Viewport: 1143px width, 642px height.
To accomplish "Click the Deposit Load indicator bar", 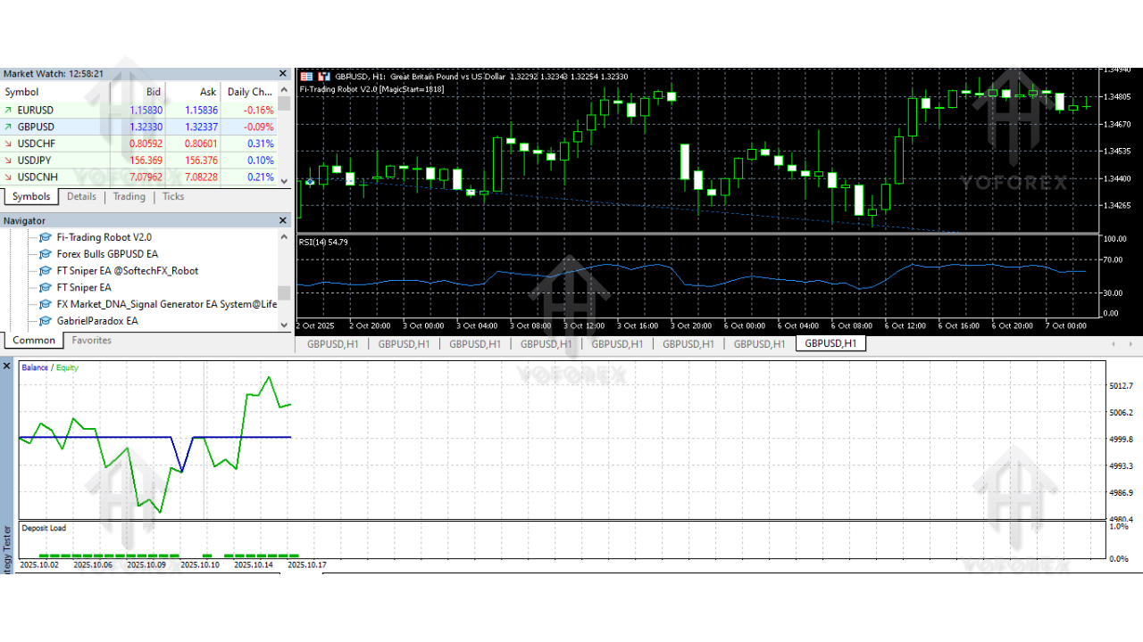I will [x=43, y=528].
